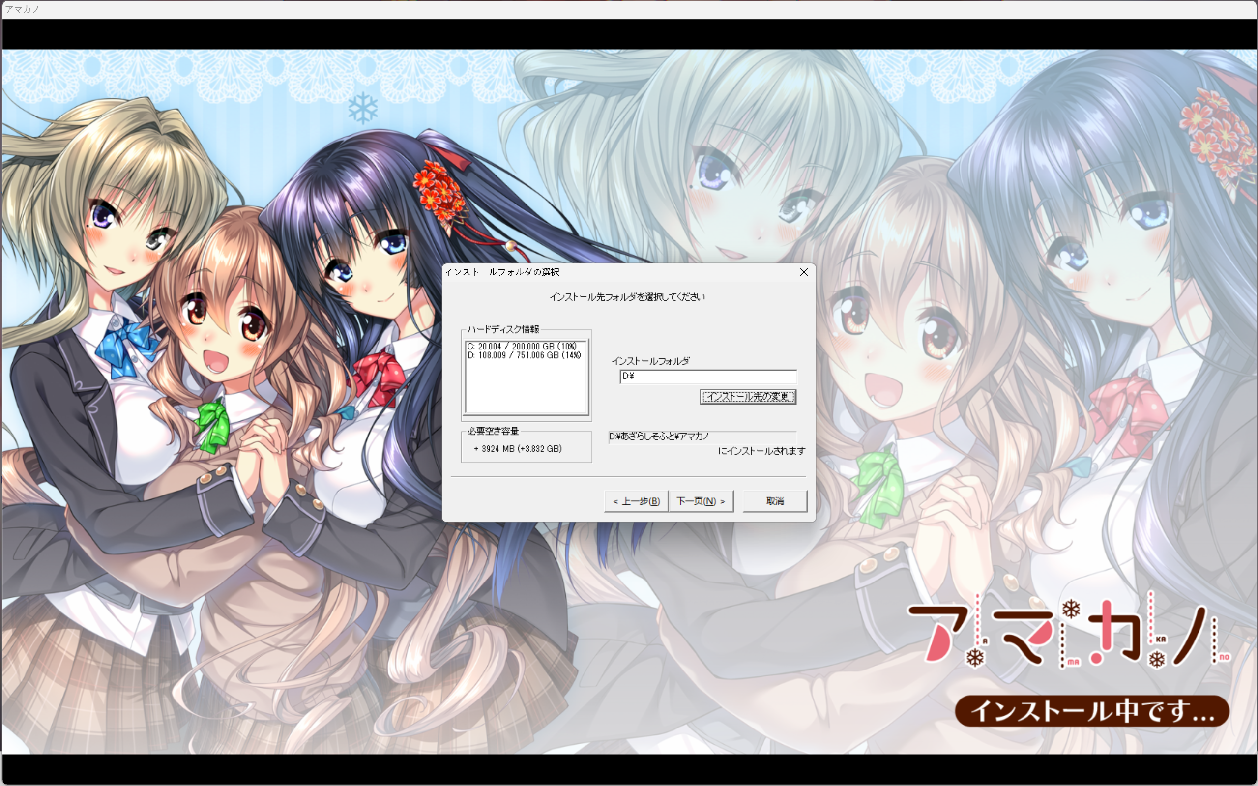The width and height of the screenshot is (1258, 786).
Task: Click the blue snowflake decoration on background
Action: pyautogui.click(x=362, y=108)
